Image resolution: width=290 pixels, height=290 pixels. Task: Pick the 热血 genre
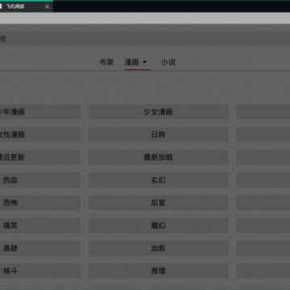click(x=40, y=180)
